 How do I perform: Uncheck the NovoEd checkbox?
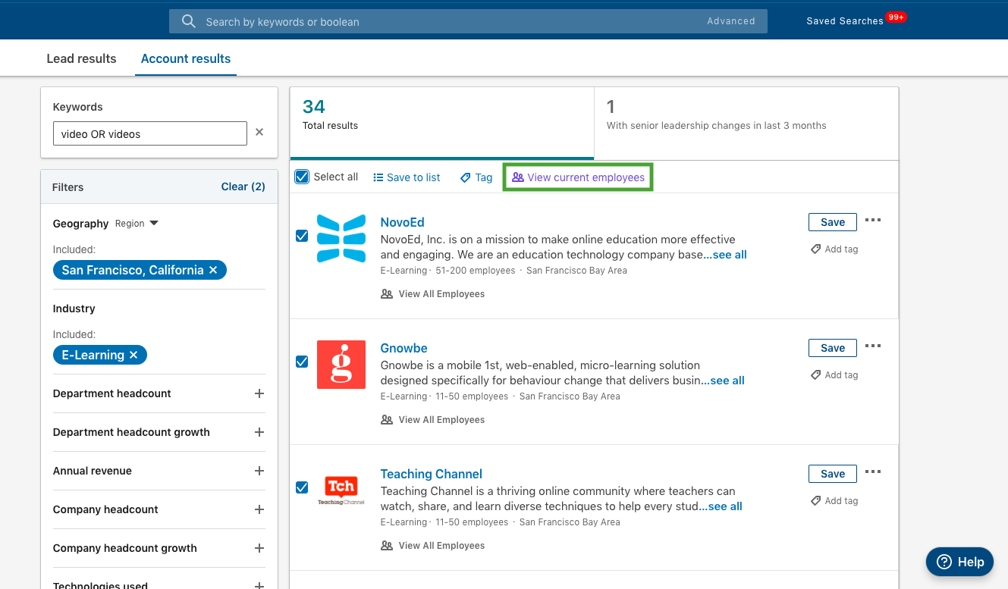[x=302, y=236]
